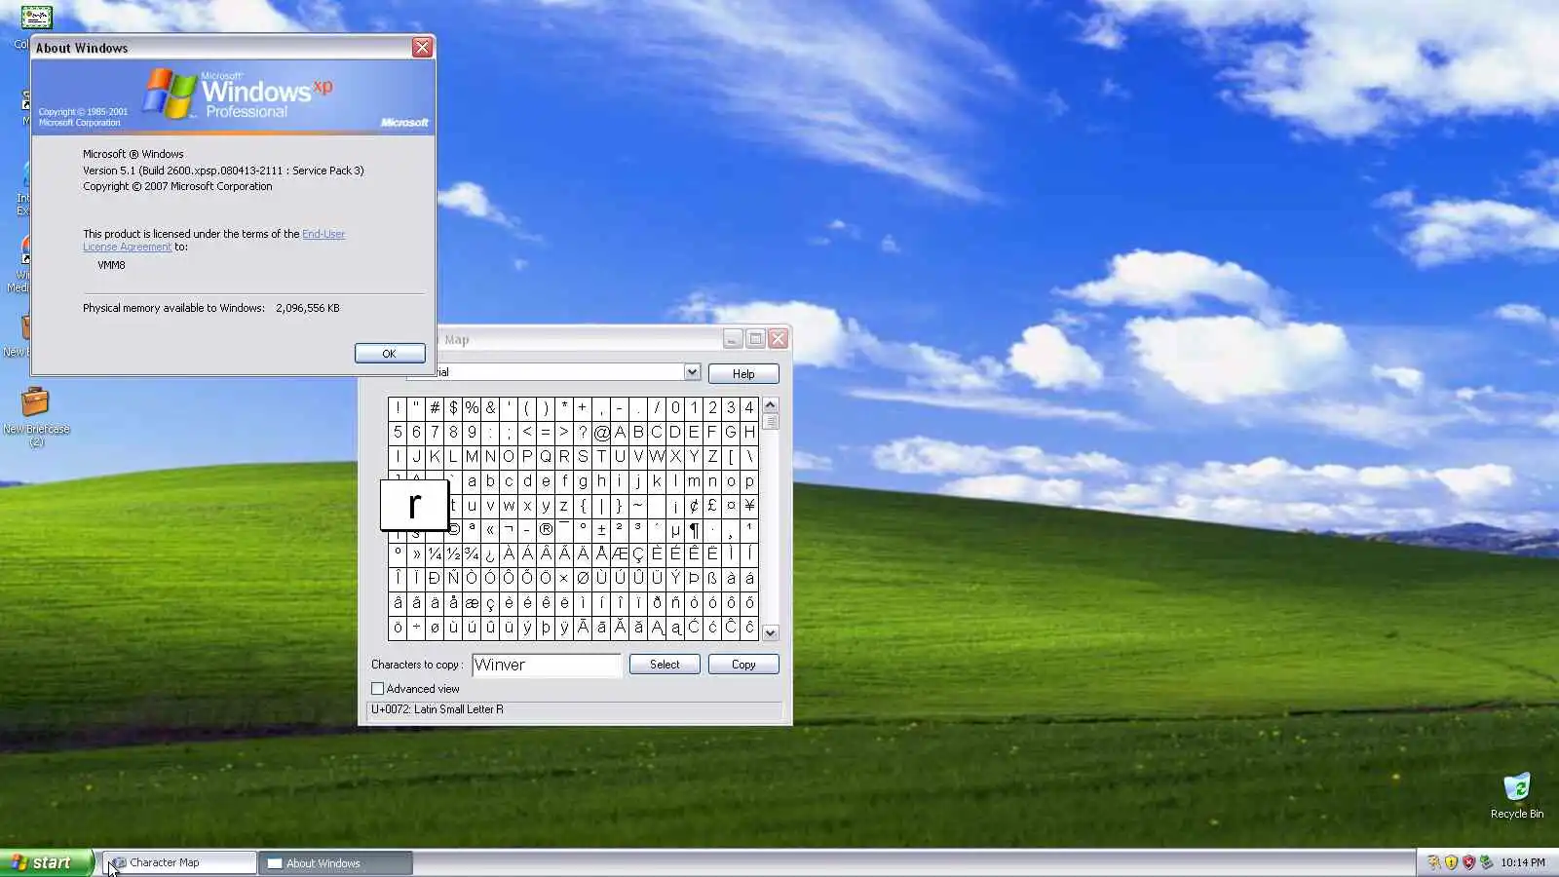The width and height of the screenshot is (1559, 877).
Task: Select the capital Q character cell
Action: [546, 456]
